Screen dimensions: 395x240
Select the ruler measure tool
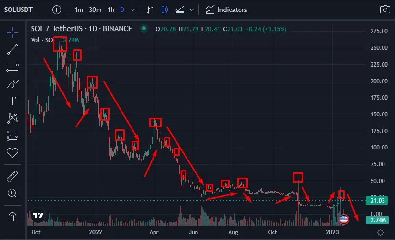(x=12, y=176)
